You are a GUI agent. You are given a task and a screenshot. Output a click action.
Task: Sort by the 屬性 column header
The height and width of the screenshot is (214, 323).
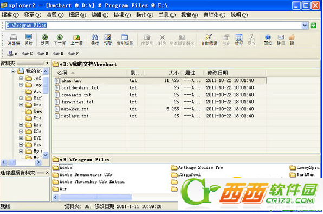click(x=192, y=73)
